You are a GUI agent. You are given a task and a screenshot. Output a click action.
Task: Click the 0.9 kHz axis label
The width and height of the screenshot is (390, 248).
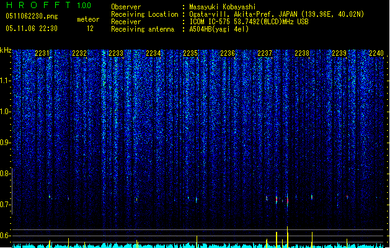[6, 143]
